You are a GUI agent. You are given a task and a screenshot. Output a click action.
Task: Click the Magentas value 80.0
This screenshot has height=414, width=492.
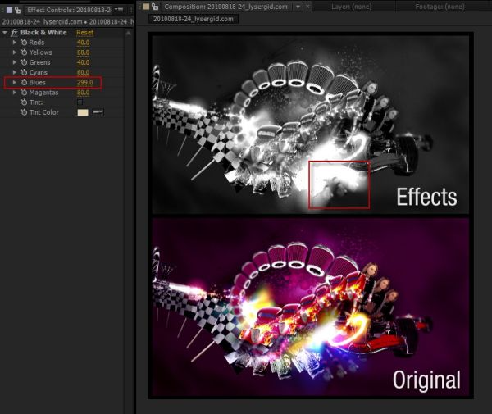click(x=83, y=93)
